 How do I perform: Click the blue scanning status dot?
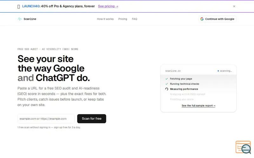coord(218,71)
